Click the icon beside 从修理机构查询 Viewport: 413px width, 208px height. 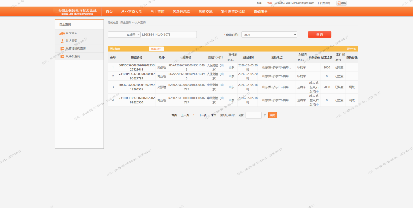point(62,49)
